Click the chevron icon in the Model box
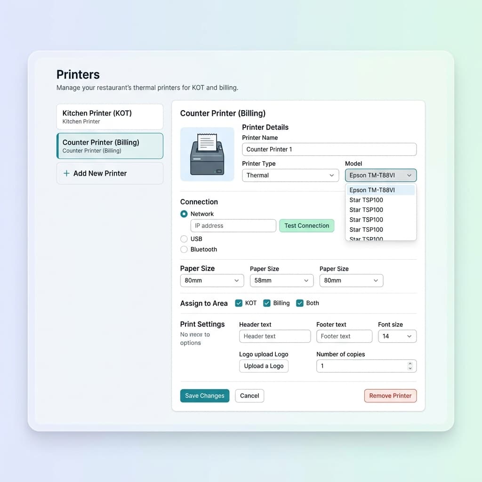This screenshot has height=482, width=482. [x=409, y=175]
